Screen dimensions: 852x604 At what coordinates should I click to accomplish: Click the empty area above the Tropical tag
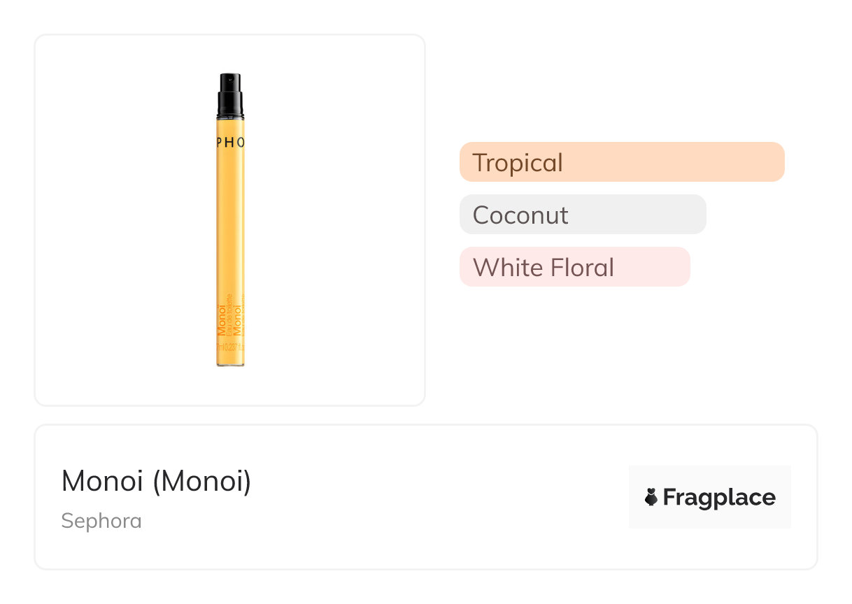click(623, 91)
